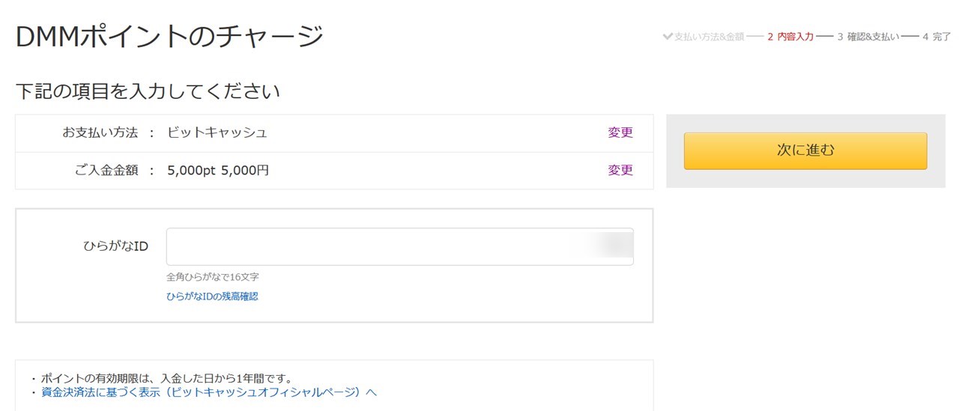Click the checkmark icon in the step indicator
974x411 pixels.
[668, 36]
